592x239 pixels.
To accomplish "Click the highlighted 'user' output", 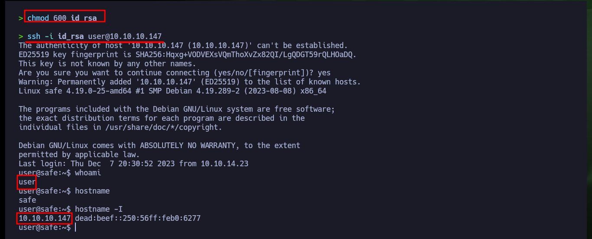I will pyautogui.click(x=27, y=182).
